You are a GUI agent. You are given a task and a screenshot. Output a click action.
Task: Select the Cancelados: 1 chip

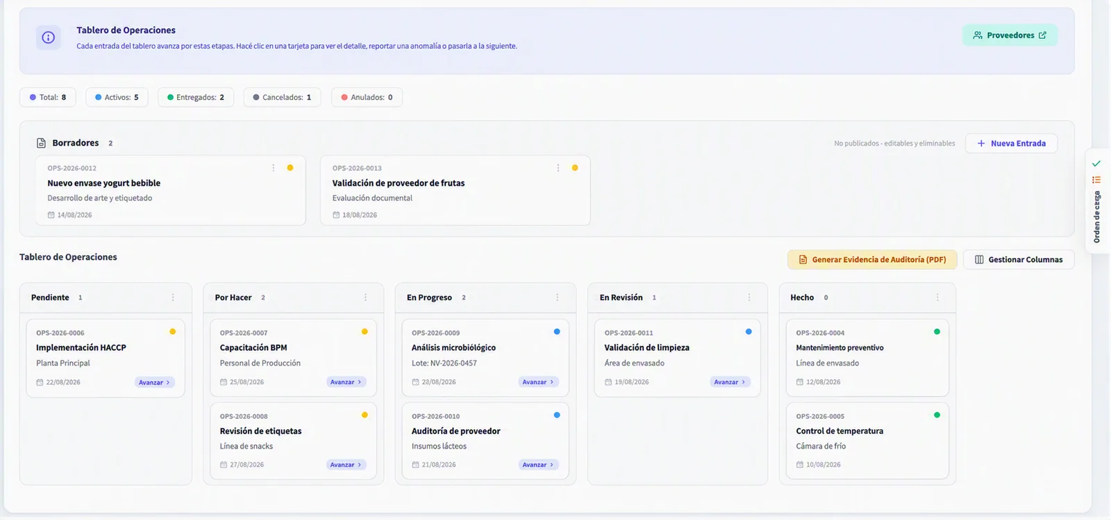point(282,97)
